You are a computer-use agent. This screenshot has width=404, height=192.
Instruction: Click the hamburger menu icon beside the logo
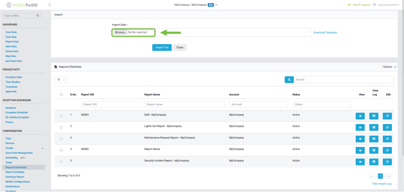click(49, 5)
